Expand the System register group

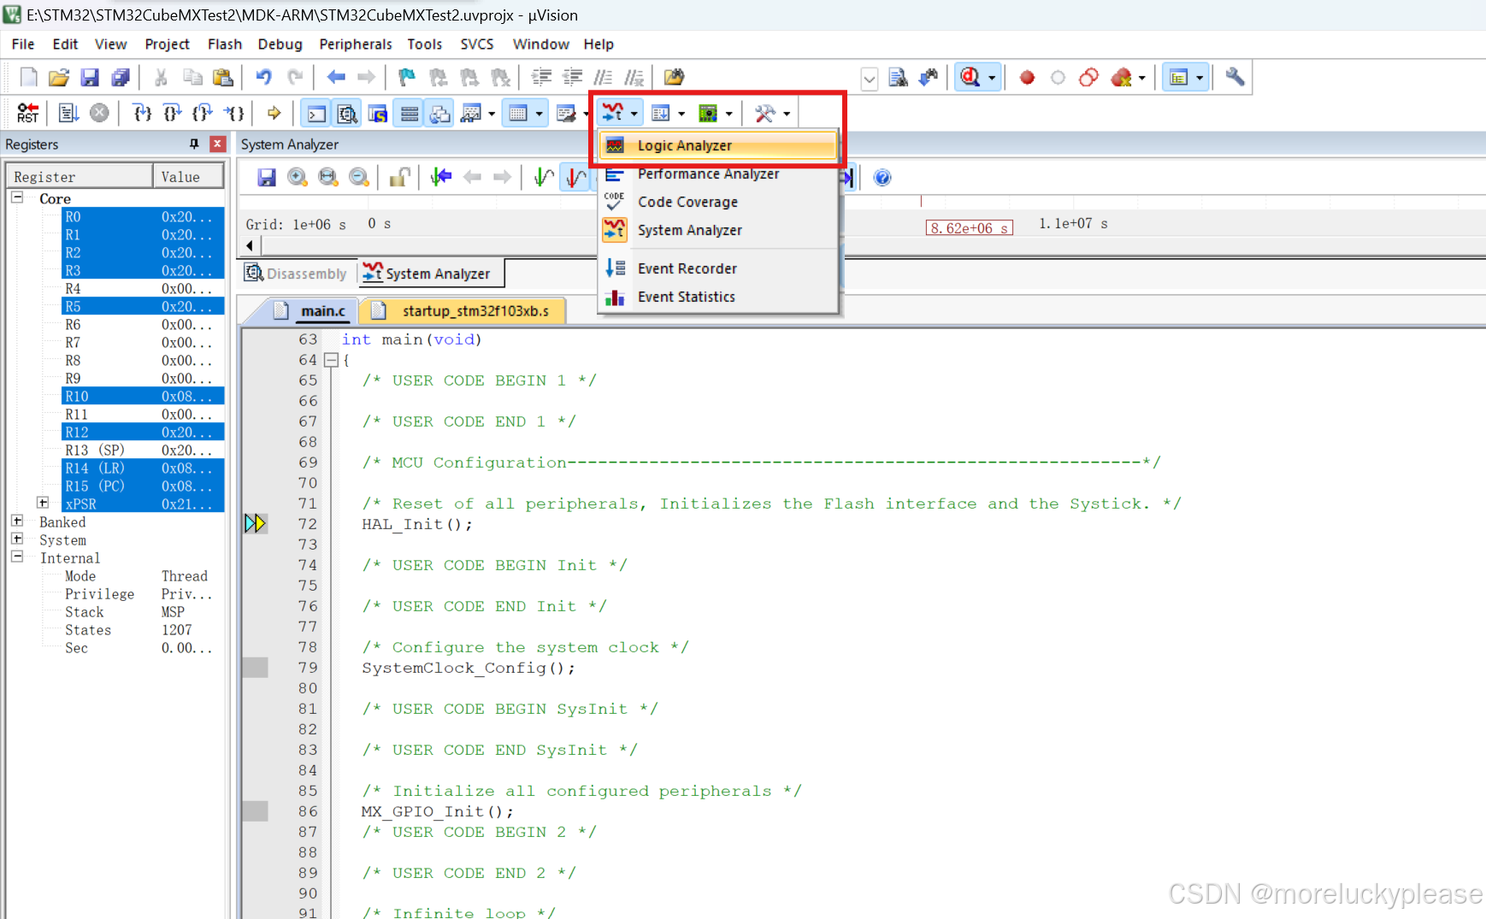[x=17, y=539]
